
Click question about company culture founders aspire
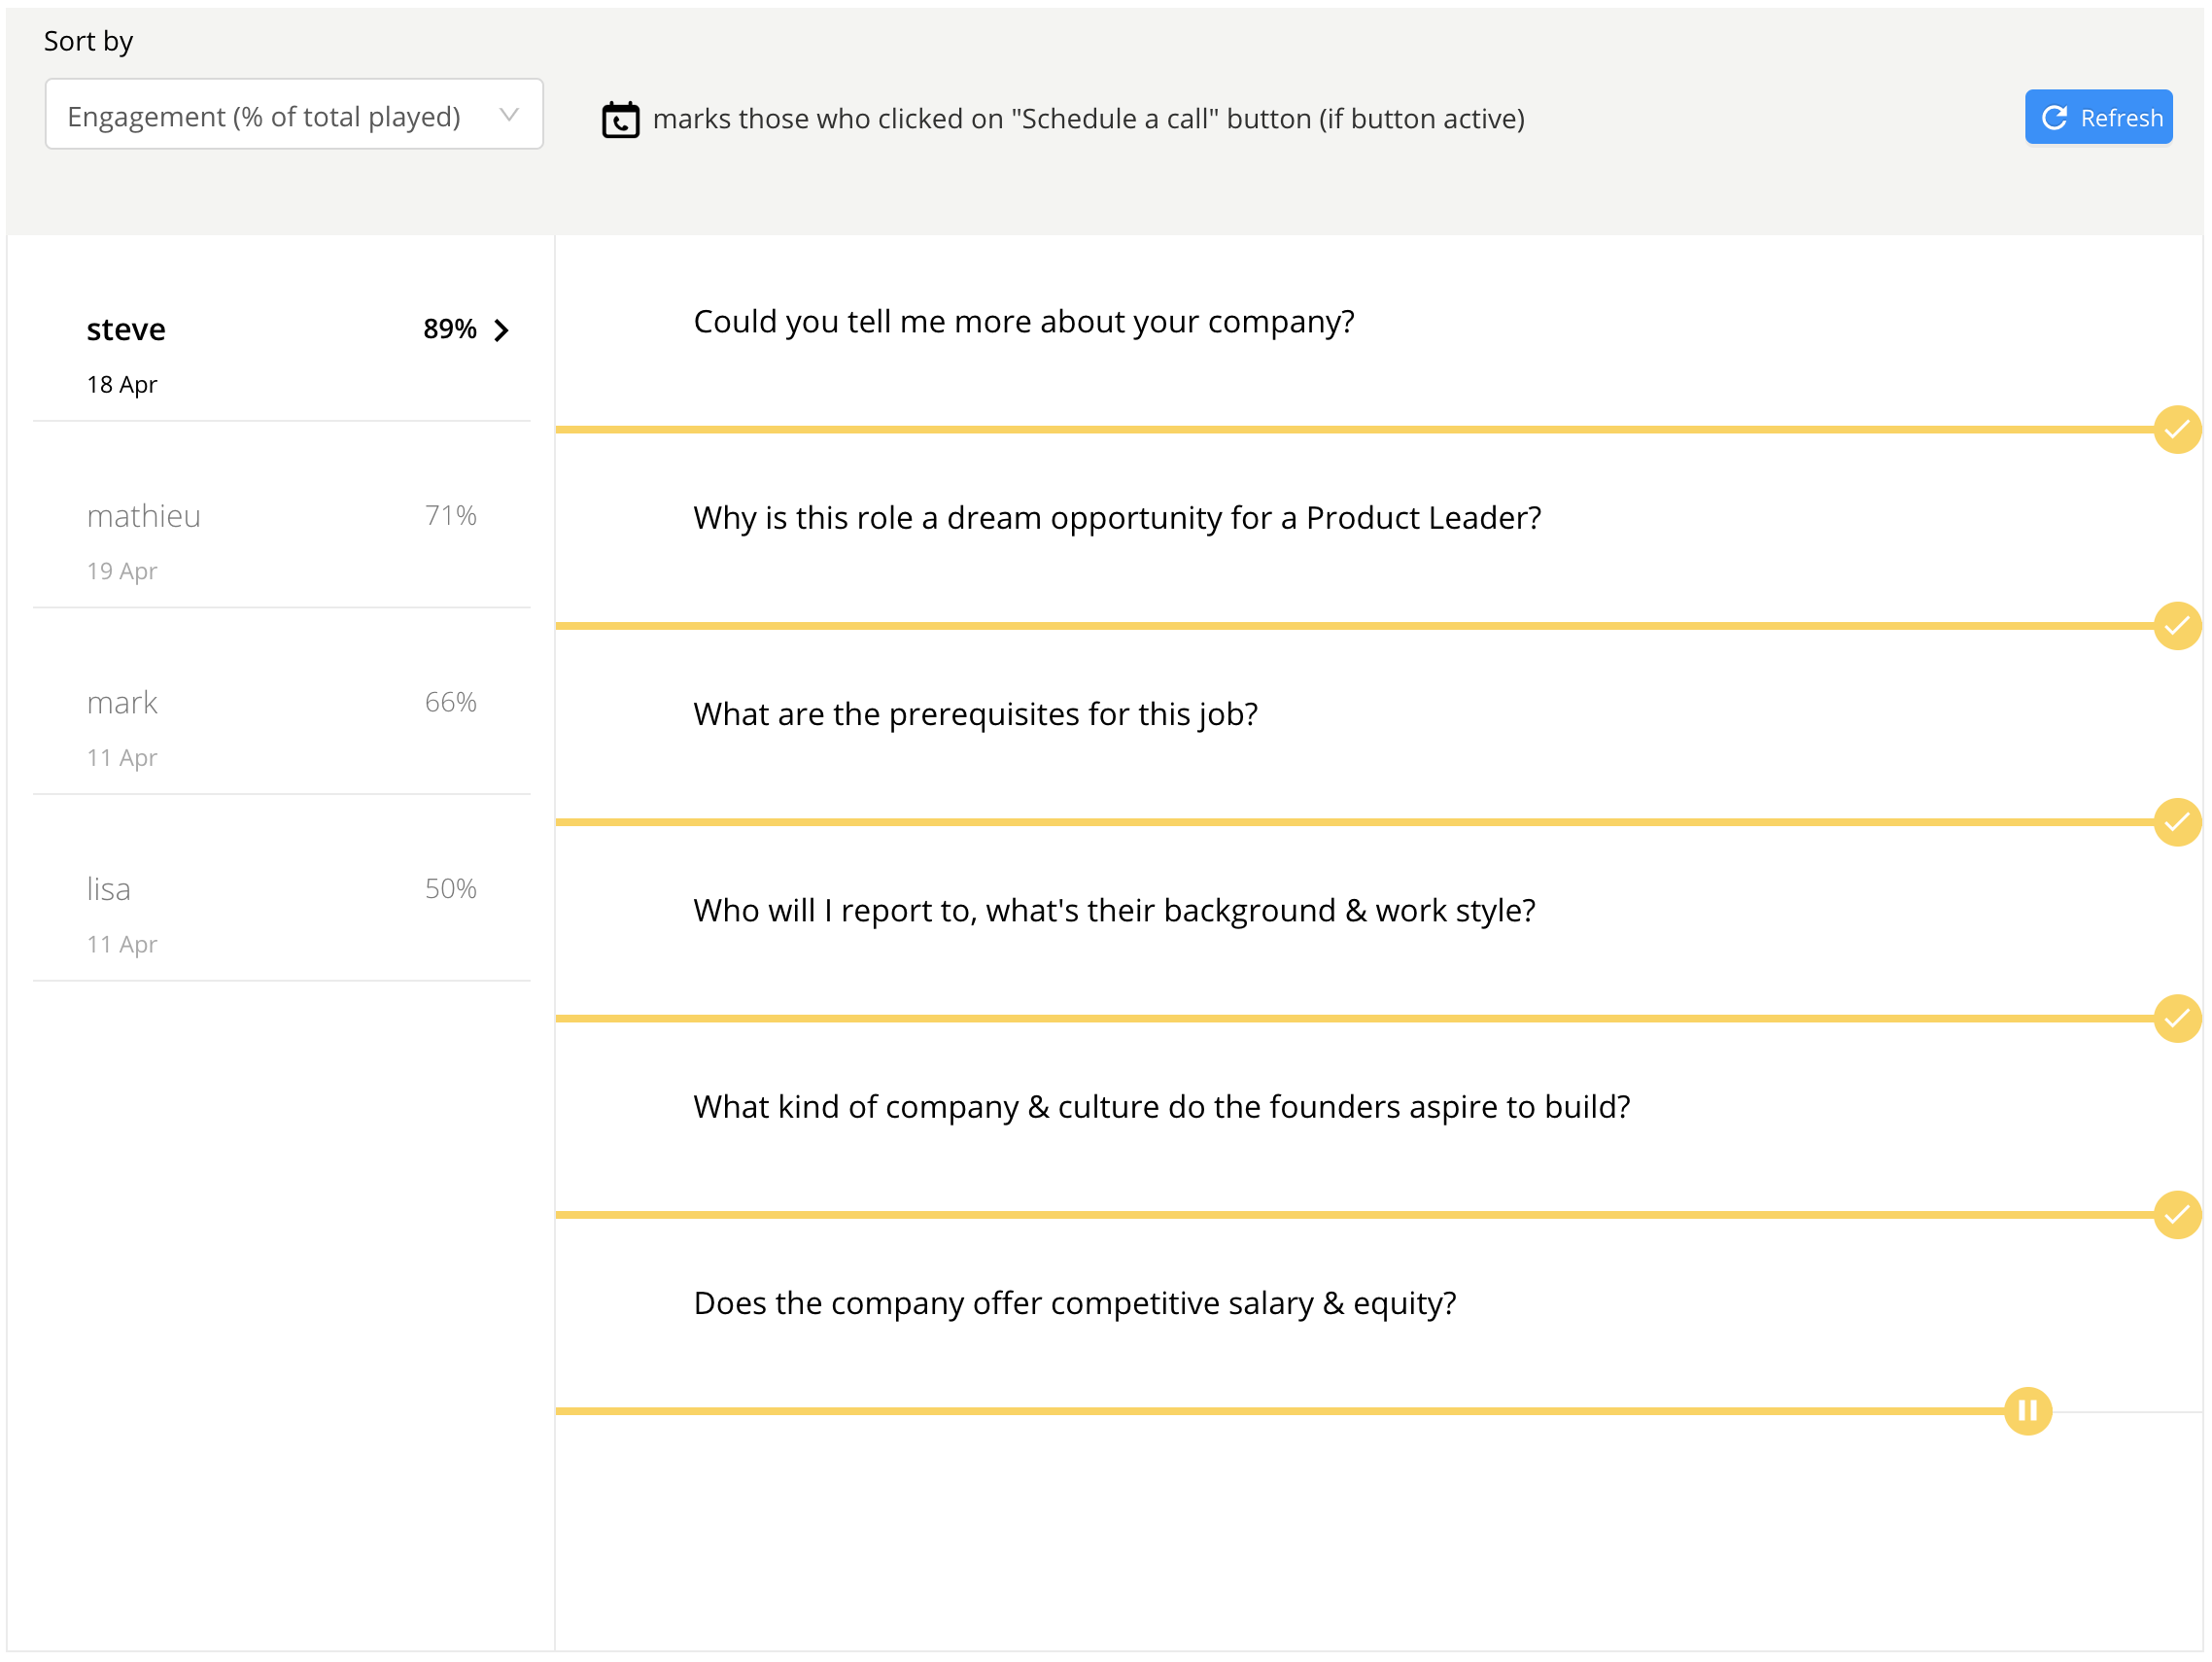click(x=1162, y=1107)
